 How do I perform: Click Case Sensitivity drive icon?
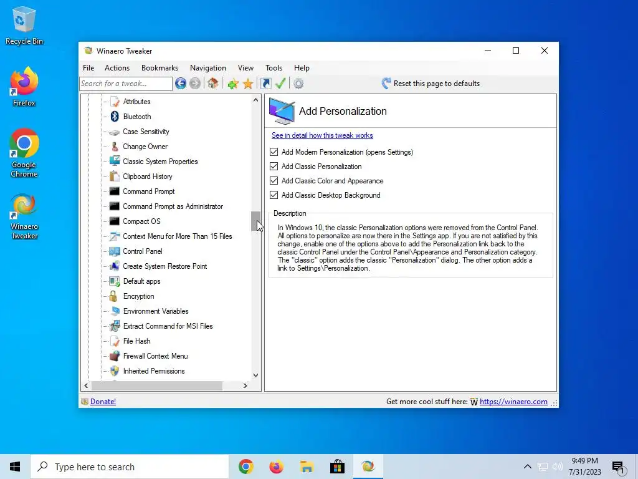pyautogui.click(x=115, y=132)
